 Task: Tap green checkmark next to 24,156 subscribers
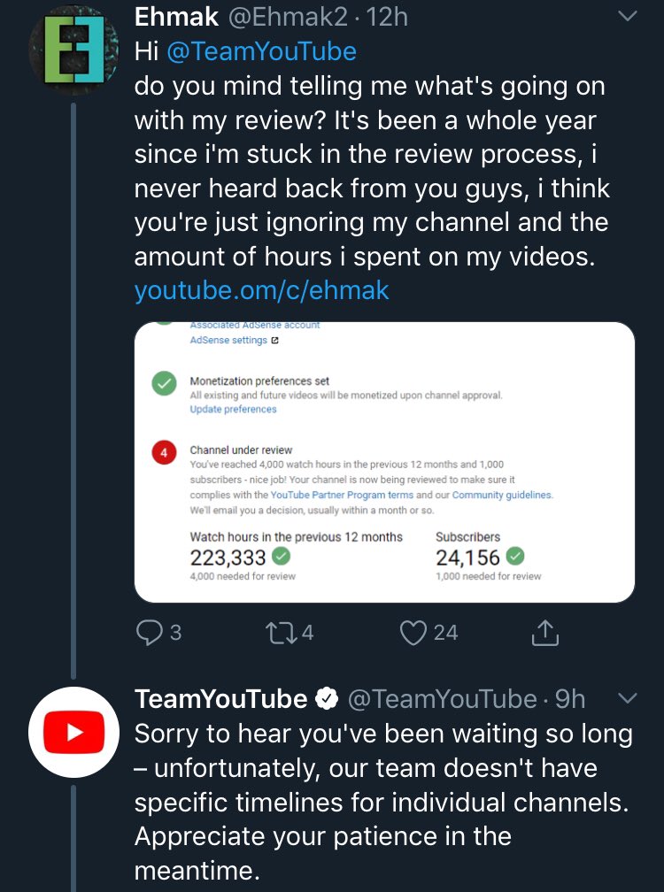click(x=515, y=557)
